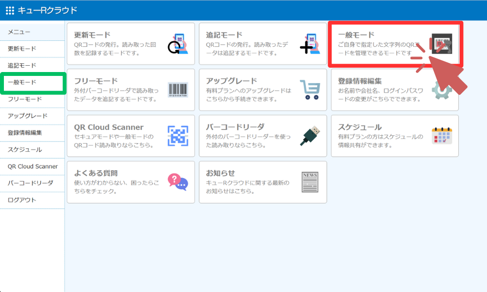Click text 'キューRクラウドに関する最新のお知らせはこちら。'
Screen dimensions: 487x292
[248, 187]
